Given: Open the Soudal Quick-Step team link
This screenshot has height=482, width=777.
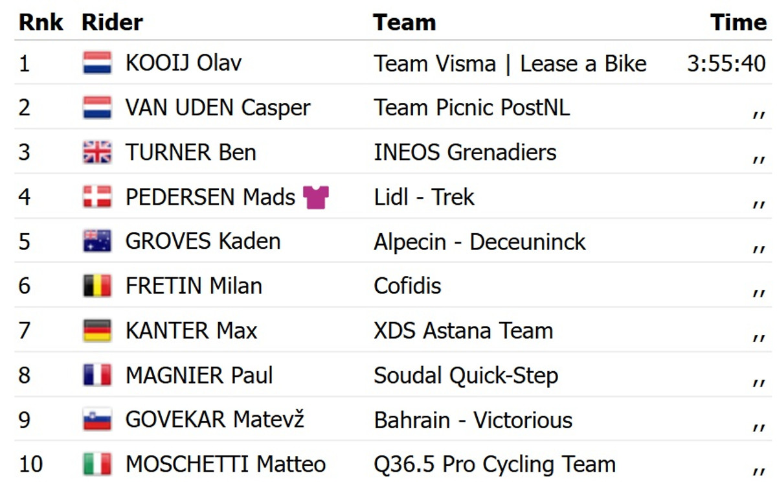Looking at the screenshot, I should 466,375.
